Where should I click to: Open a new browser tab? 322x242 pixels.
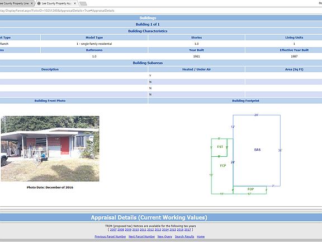(83, 4)
